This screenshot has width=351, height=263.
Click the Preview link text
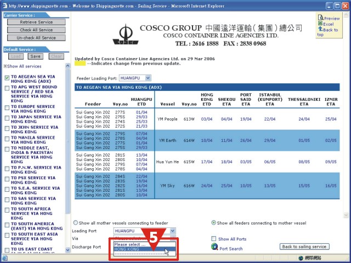pyautogui.click(x=332, y=19)
